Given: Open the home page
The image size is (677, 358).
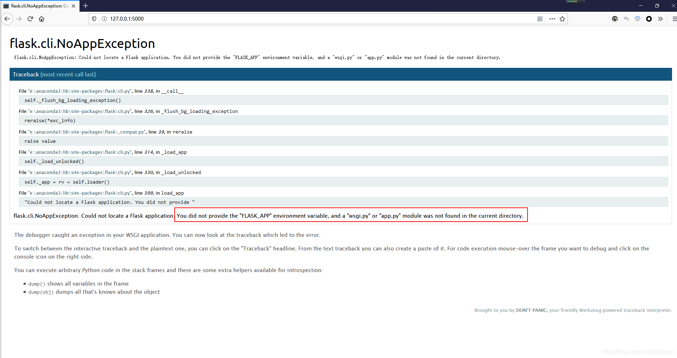Looking at the screenshot, I should tap(42, 19).
